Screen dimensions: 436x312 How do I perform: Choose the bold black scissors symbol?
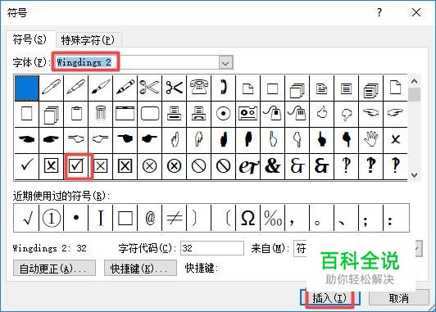(x=174, y=88)
